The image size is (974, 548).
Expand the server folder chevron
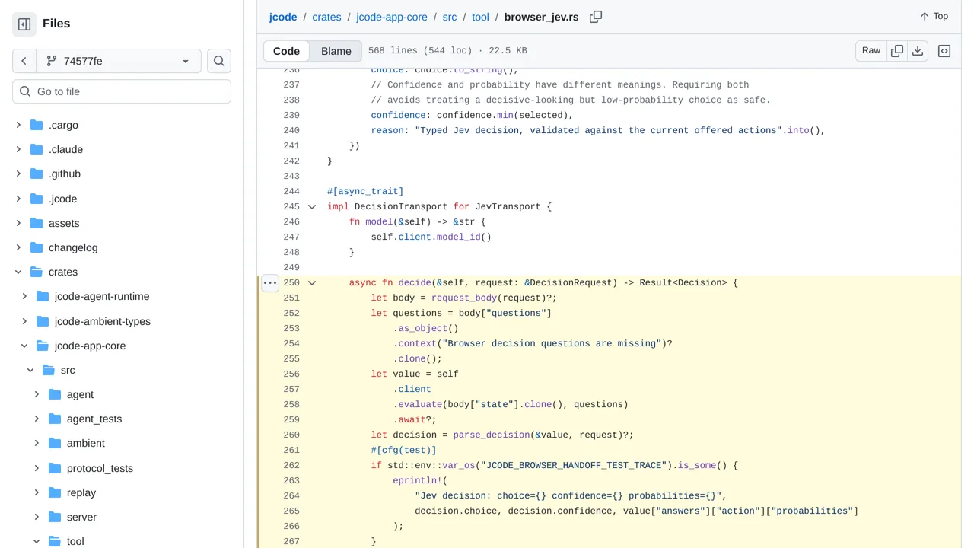point(37,517)
